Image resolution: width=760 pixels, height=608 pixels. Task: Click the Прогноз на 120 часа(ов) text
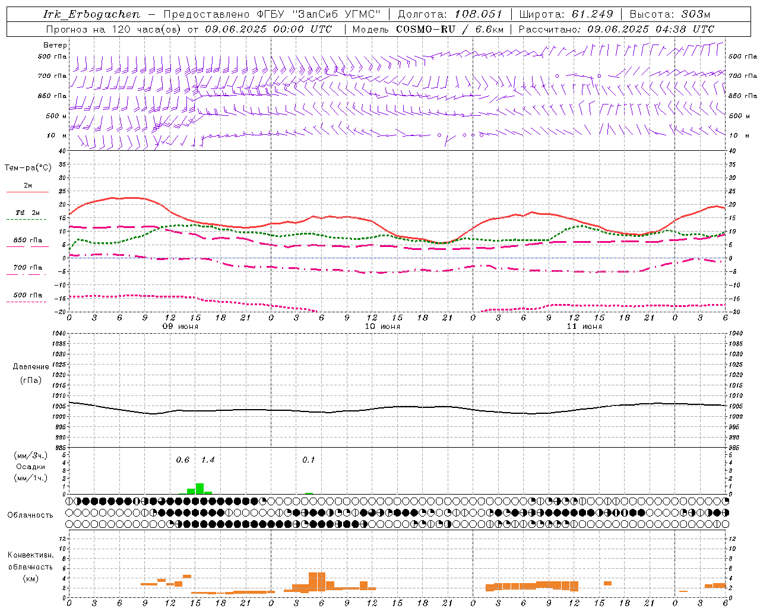(x=115, y=29)
